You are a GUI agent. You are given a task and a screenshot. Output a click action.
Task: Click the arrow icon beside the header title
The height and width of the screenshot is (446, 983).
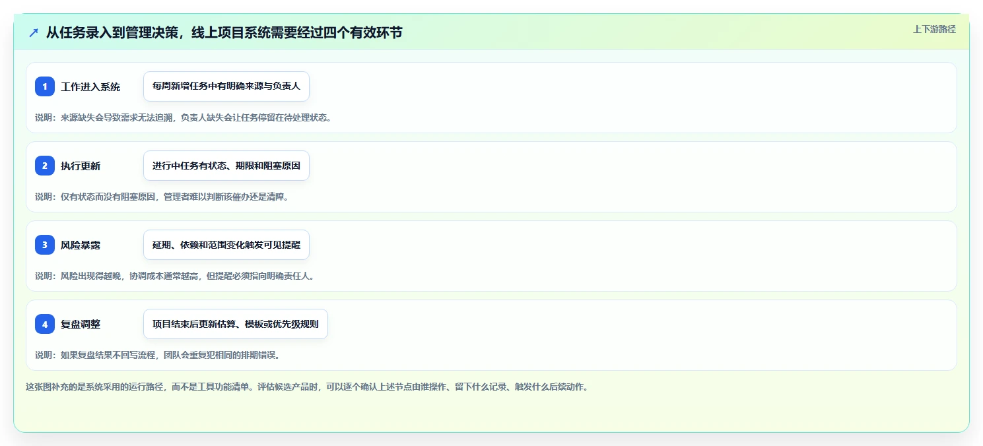click(x=34, y=33)
